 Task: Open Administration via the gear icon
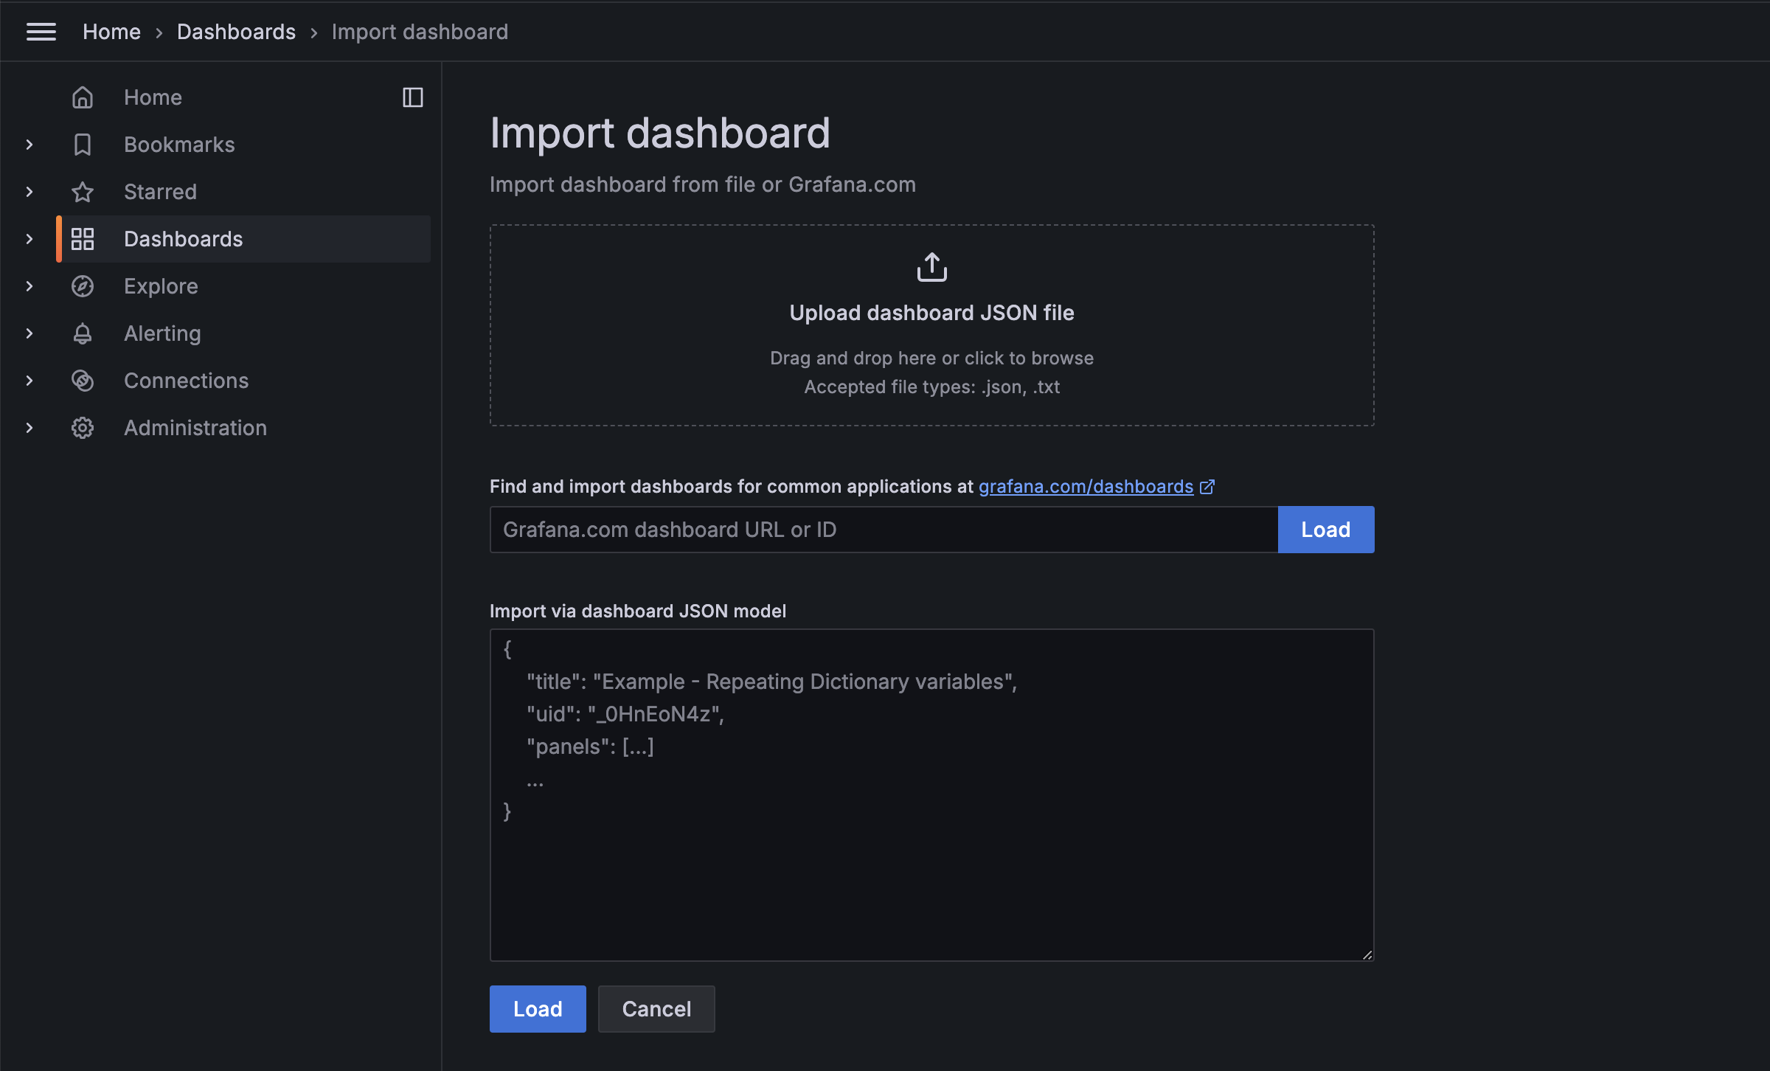pyautogui.click(x=83, y=428)
